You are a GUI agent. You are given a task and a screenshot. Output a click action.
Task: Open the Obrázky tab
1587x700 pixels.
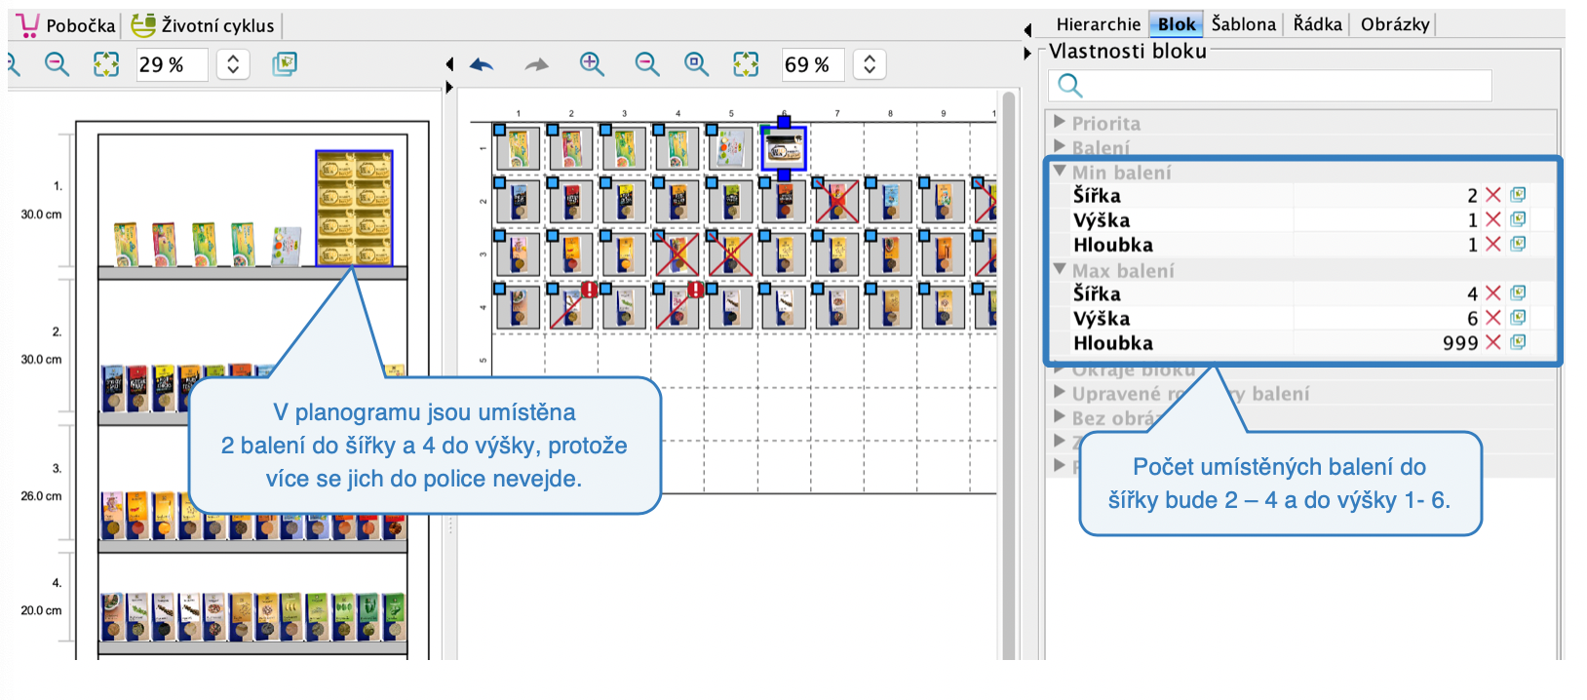1395,24
